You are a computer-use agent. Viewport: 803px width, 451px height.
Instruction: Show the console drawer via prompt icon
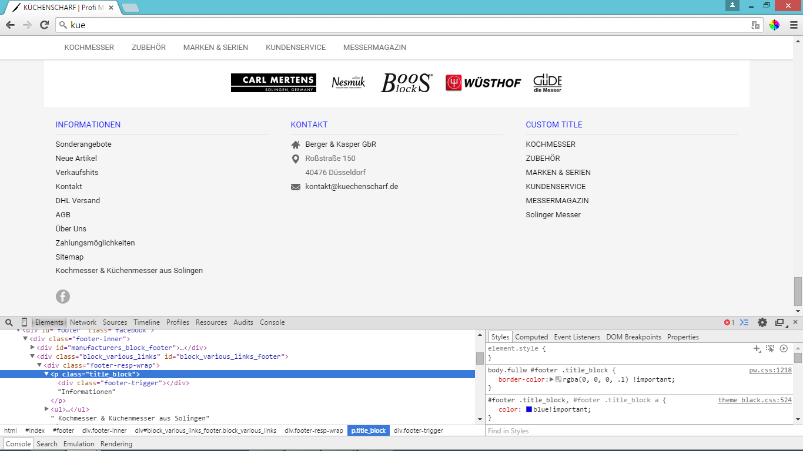pos(744,322)
